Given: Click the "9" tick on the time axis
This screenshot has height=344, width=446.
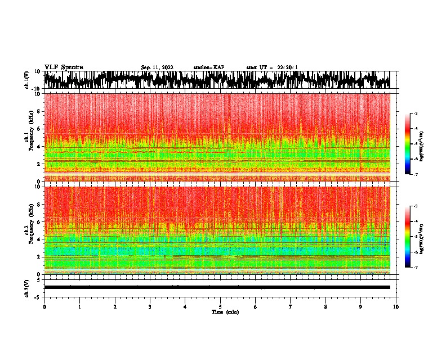Looking at the screenshot, I should [360, 307].
